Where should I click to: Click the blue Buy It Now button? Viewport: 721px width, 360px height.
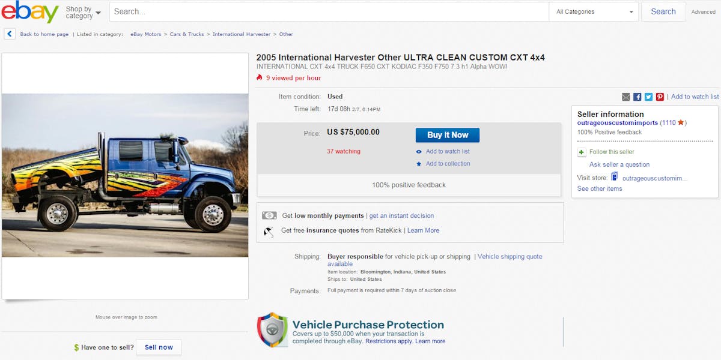(x=447, y=135)
